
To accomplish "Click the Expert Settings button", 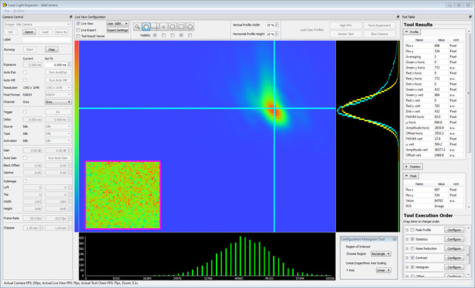I will point(117,30).
